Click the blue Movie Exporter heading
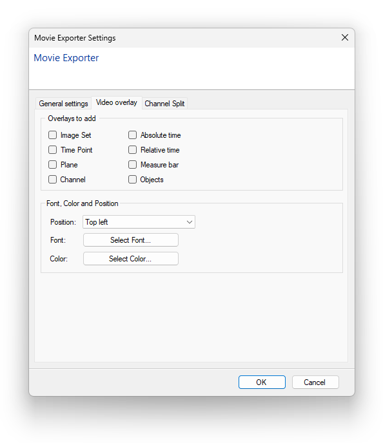 (66, 58)
